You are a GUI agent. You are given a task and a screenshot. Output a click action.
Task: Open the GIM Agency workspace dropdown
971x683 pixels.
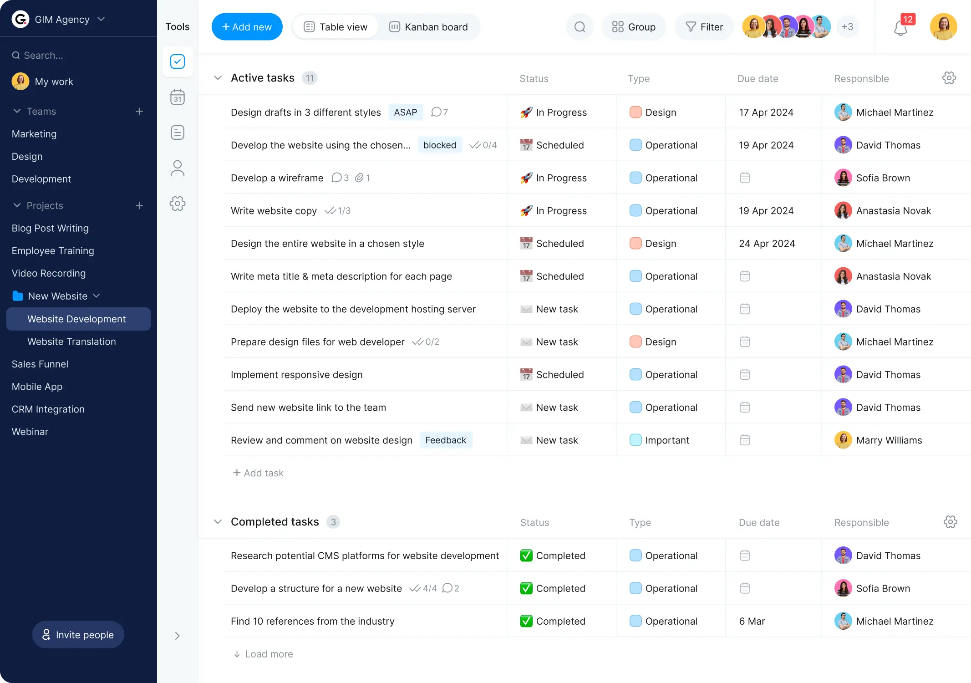click(x=101, y=19)
